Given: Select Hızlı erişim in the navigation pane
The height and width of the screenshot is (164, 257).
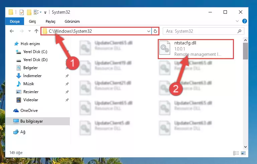Looking at the screenshot, I should (30, 44).
